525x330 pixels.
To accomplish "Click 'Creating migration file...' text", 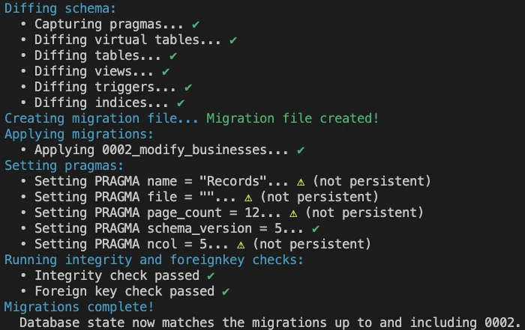I will tap(101, 118).
